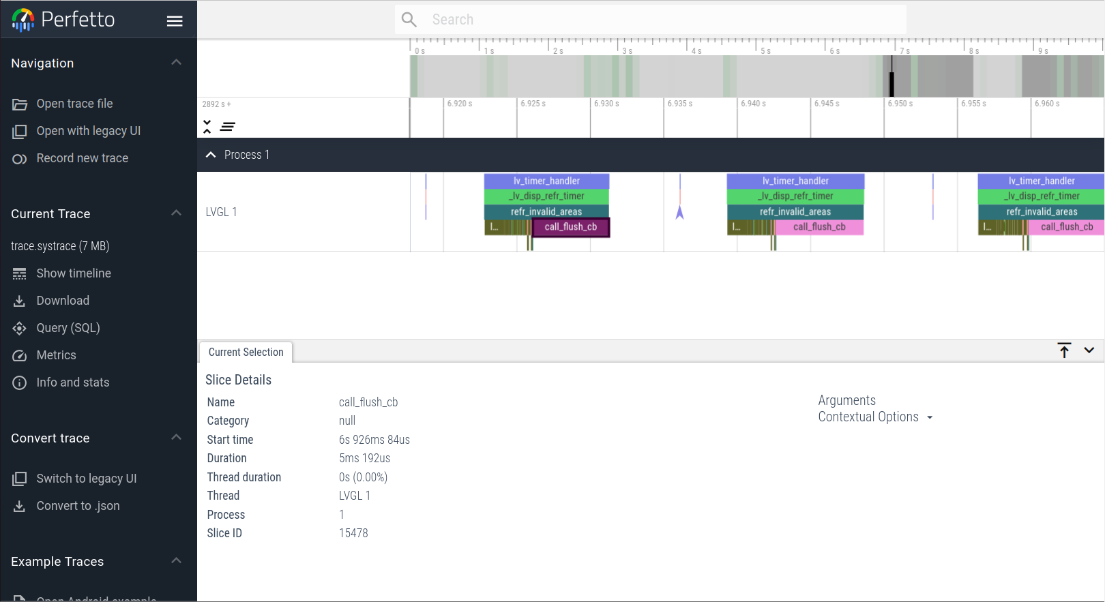Click the Perfetto logo icon

[x=23, y=20]
